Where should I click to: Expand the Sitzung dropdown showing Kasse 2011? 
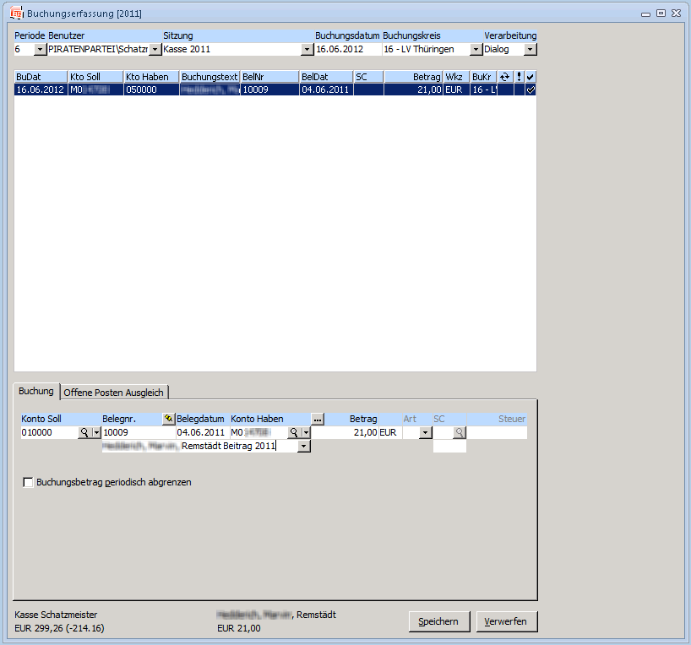[307, 50]
